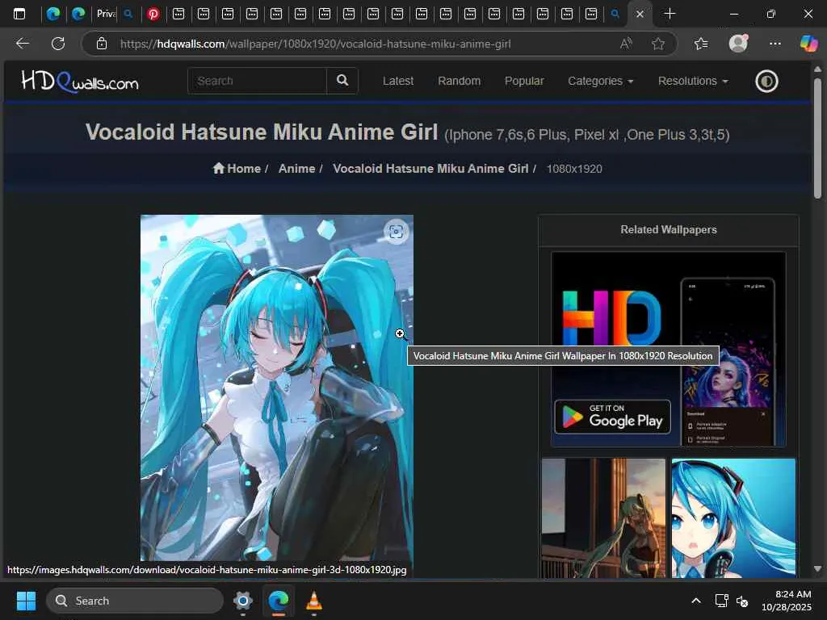Viewport: 827px width, 620px height.
Task: Focus the site Search input field
Action: point(257,81)
